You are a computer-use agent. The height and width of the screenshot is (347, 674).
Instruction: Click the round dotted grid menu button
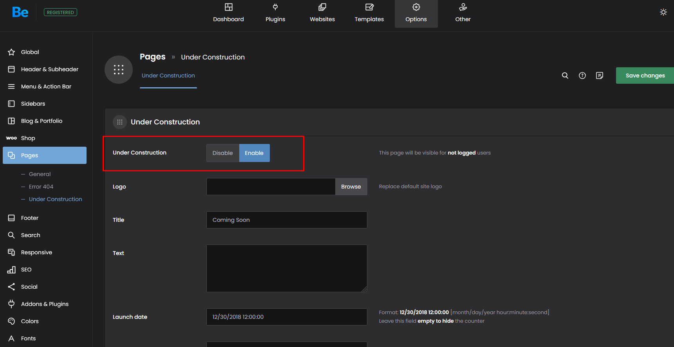click(x=119, y=70)
